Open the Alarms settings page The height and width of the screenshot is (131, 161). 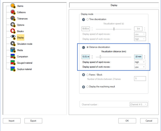(20, 6)
